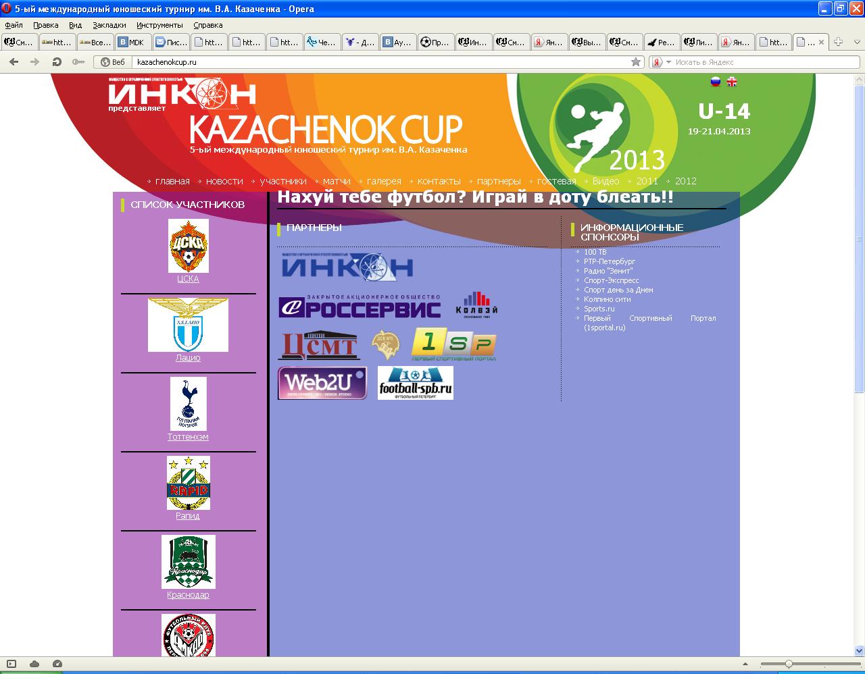Open the 1SP sports portal logo
The width and height of the screenshot is (865, 674).
(x=454, y=344)
